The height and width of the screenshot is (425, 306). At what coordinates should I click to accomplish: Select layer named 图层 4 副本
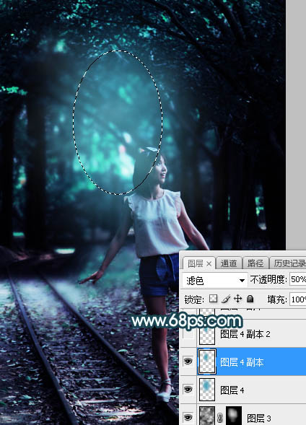242,362
